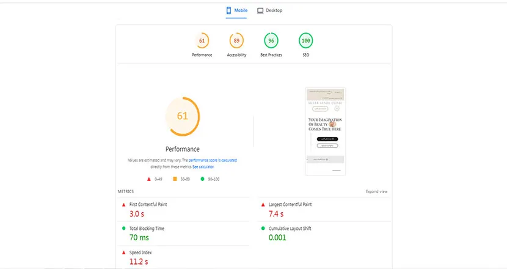This screenshot has width=507, height=269.
Task: Click the large Performance 61 gauge
Action: pos(182,116)
